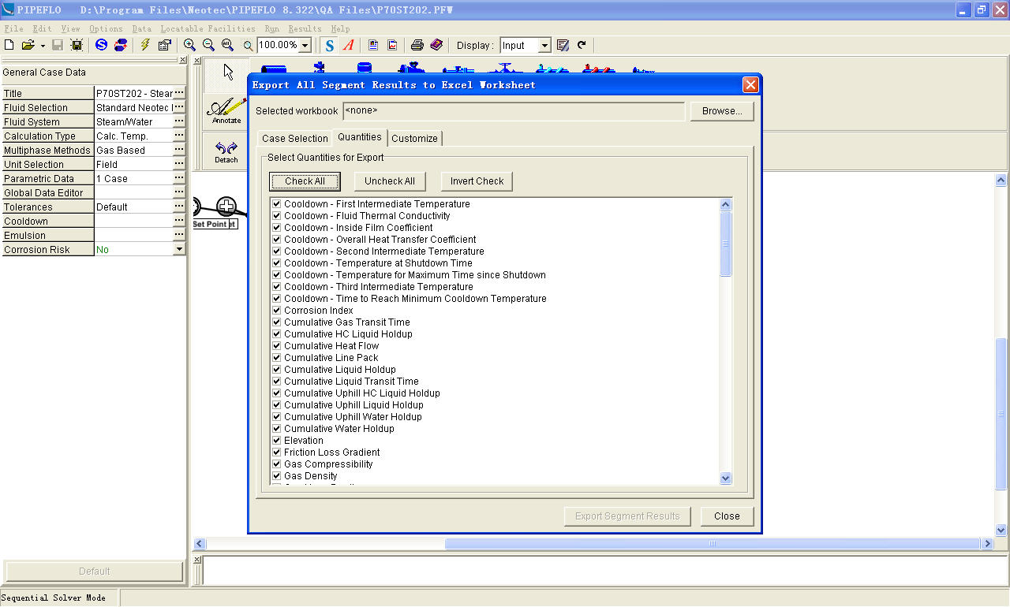Click the zoom window magnifier icon
This screenshot has height=607, width=1010.
pos(248,46)
